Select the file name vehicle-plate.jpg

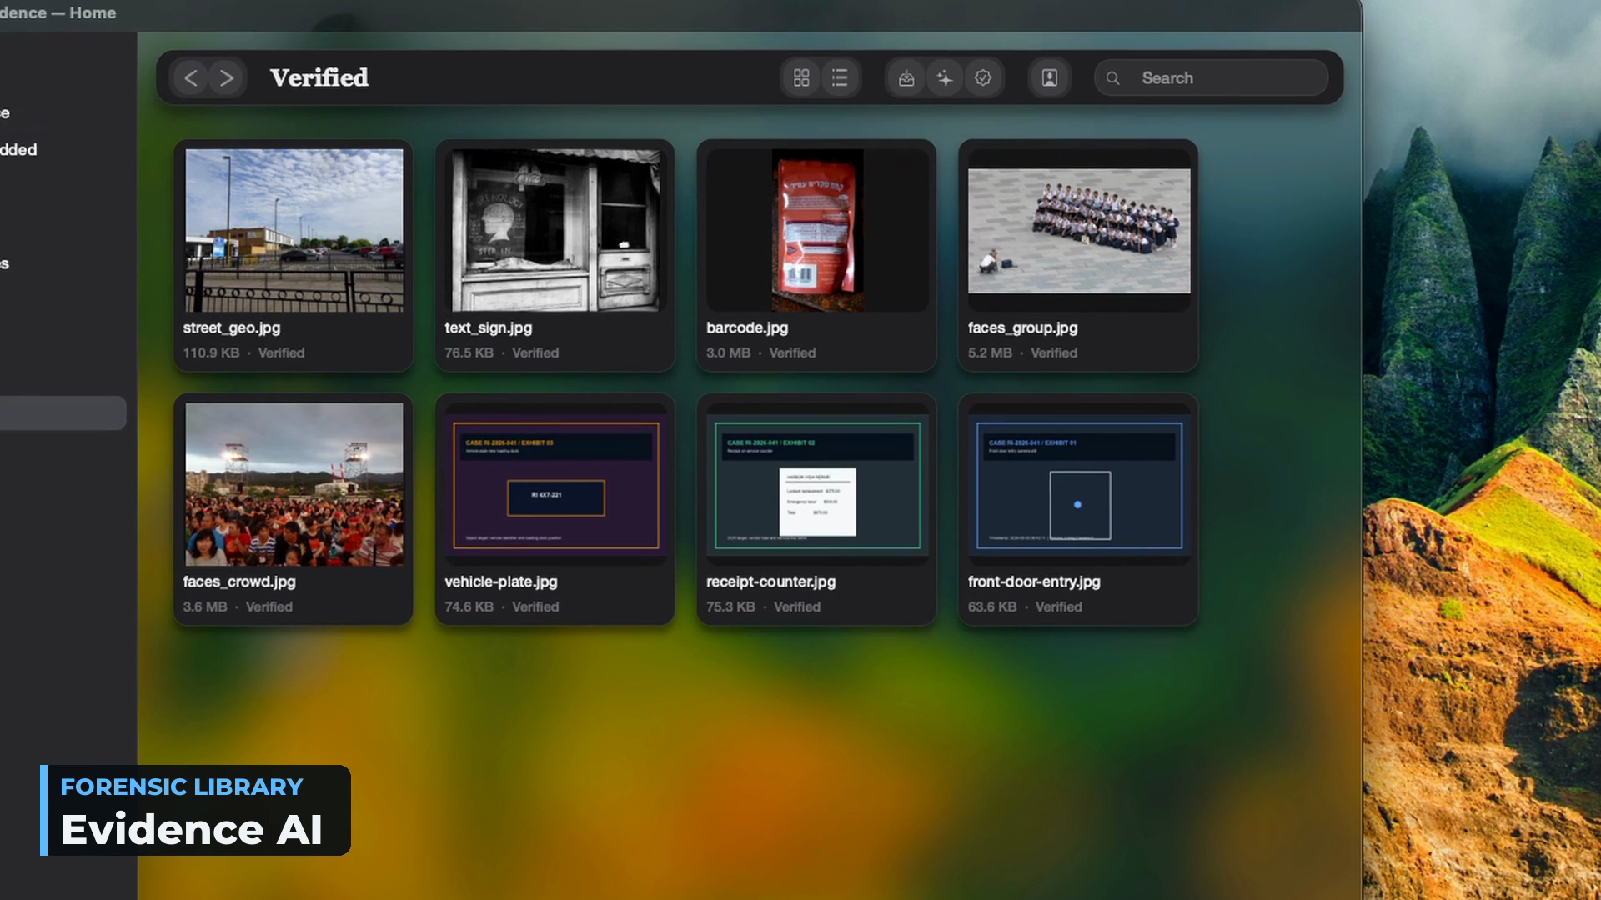pos(501,582)
